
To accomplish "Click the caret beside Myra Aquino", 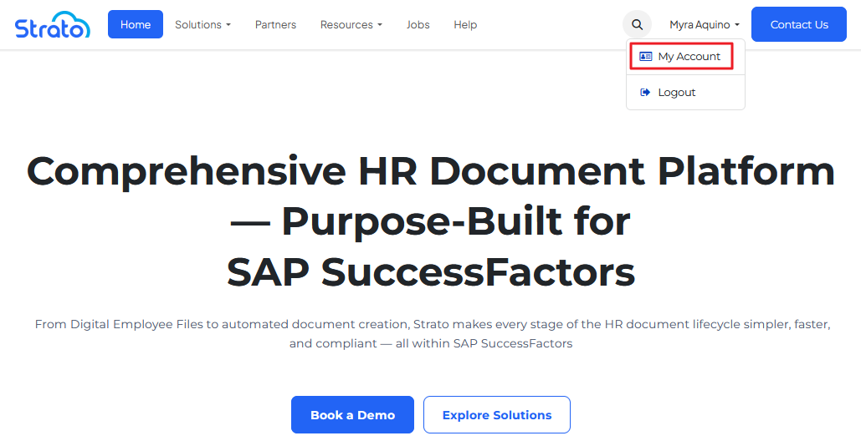I will point(737,25).
